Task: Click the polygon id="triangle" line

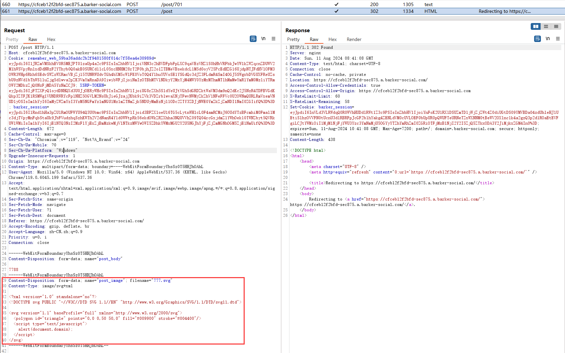Action: 108,318
